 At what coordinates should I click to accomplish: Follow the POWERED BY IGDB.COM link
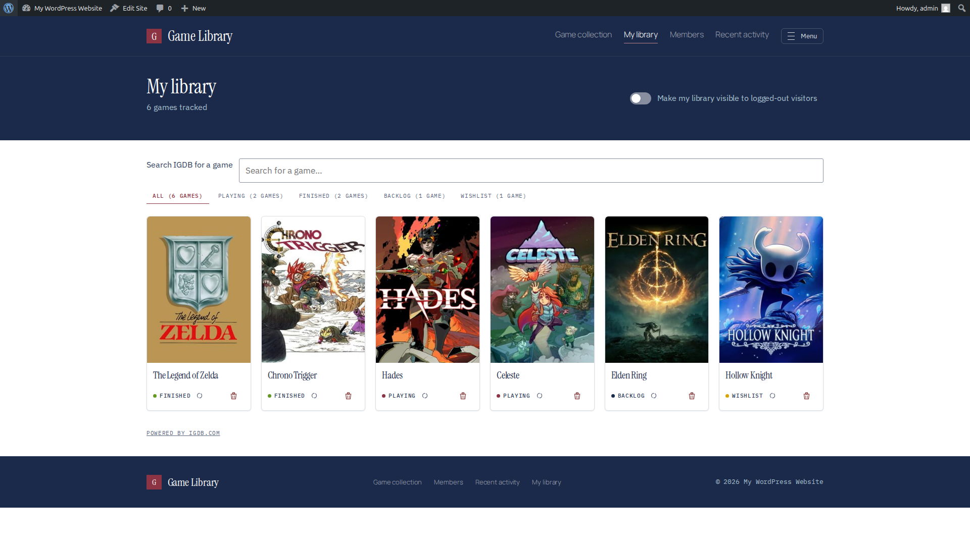coord(183,433)
